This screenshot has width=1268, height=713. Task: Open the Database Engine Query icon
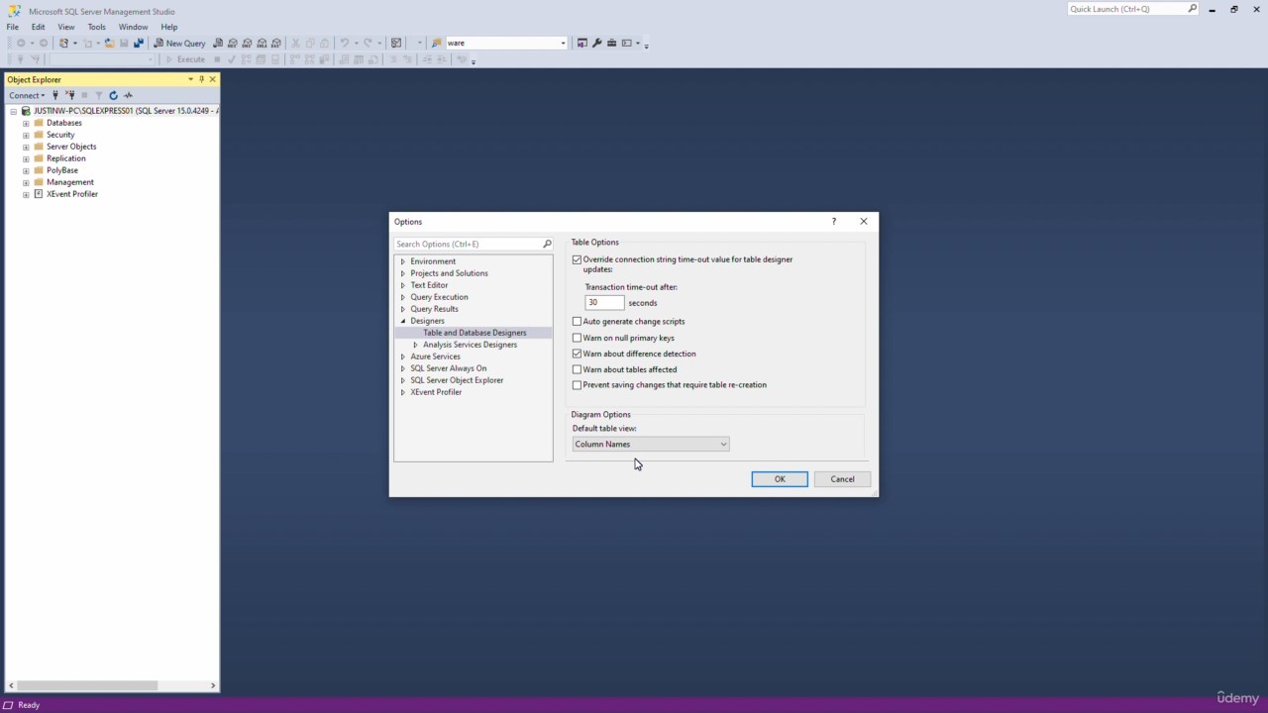[x=218, y=44]
